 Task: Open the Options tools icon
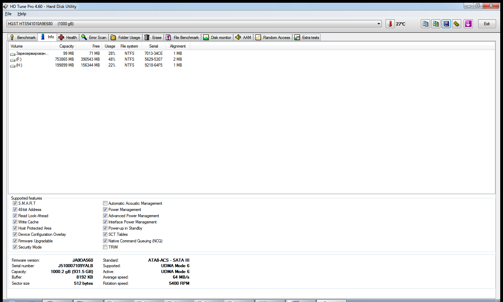point(457,24)
